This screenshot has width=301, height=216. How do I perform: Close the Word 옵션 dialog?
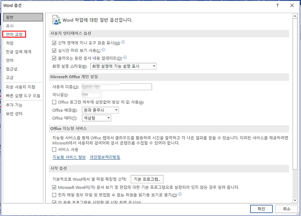click(292, 5)
